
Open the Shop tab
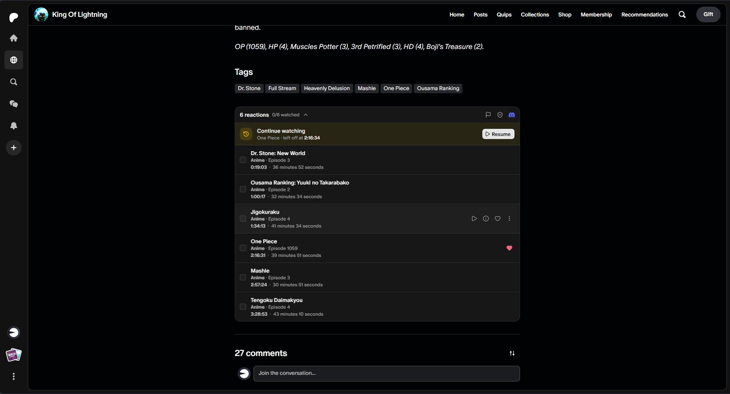click(565, 14)
